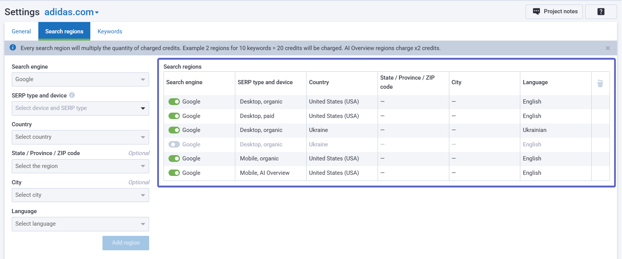Open the Select language dropdown
Screen dimensions: 622x259
(80, 224)
